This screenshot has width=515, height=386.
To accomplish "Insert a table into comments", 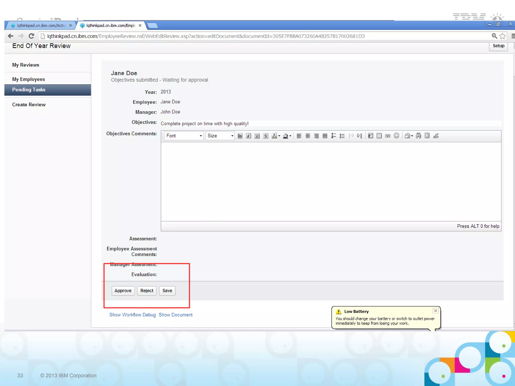I will tap(379, 136).
